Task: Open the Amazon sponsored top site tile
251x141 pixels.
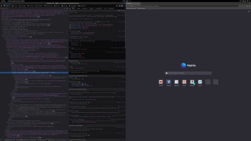Action: point(192,82)
